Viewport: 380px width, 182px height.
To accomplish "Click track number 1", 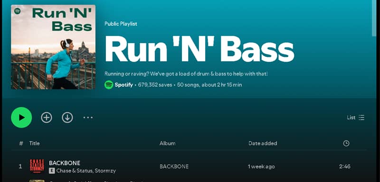I will (x=20, y=166).
